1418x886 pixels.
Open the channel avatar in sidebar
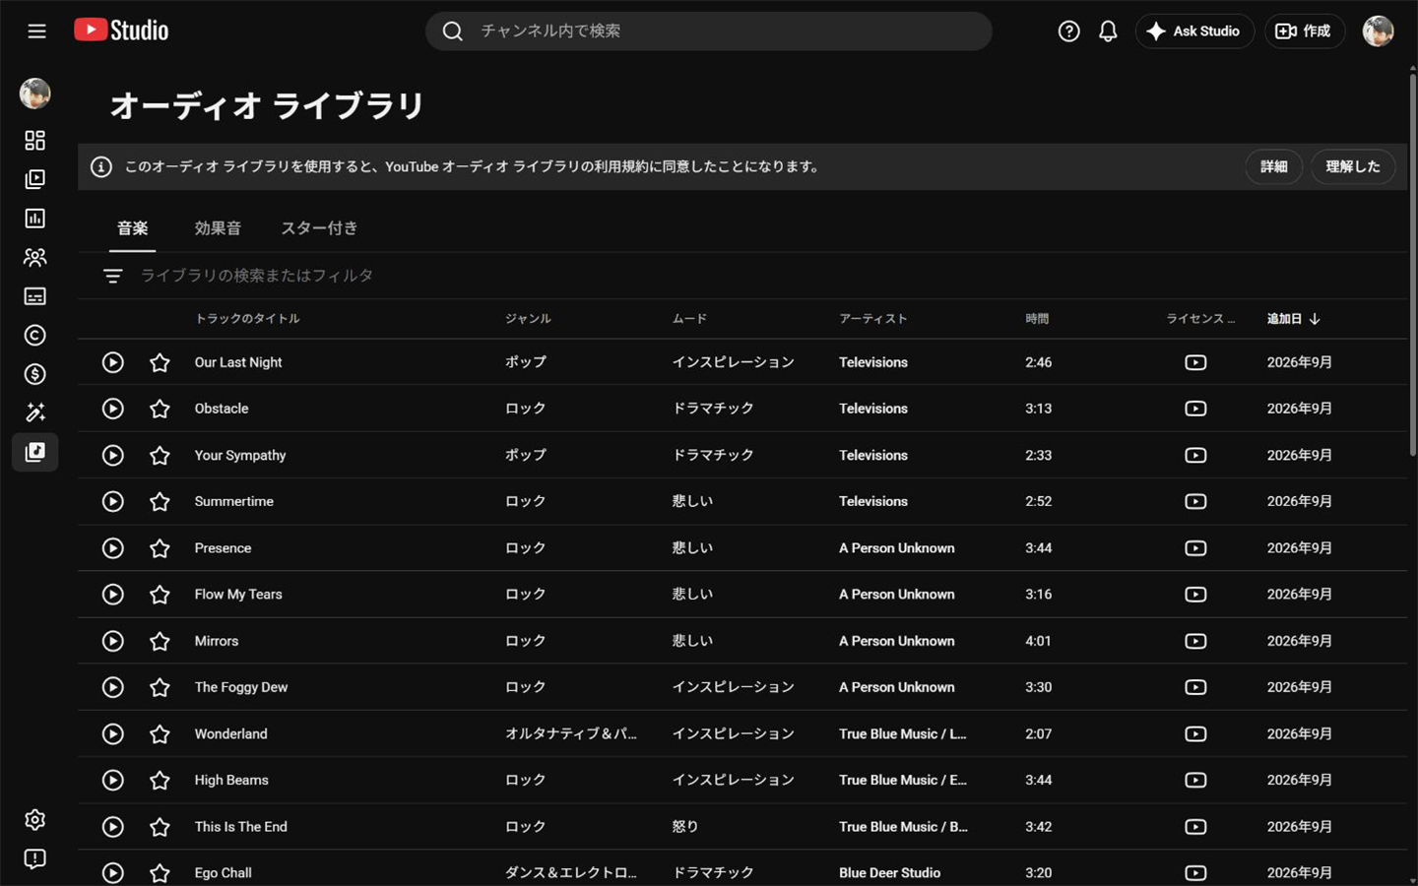pyautogui.click(x=34, y=94)
